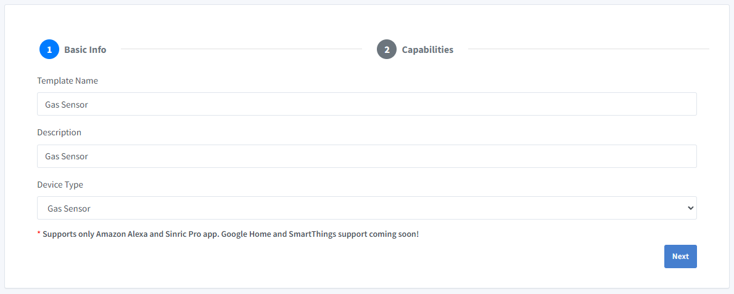Screen dimensions: 734x294
Task: Open the Device Type combo box
Action: click(x=366, y=209)
